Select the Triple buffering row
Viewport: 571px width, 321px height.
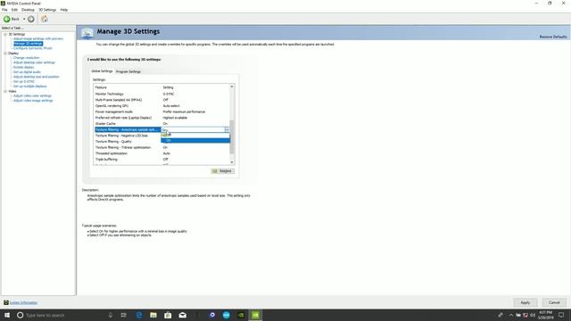click(x=161, y=160)
